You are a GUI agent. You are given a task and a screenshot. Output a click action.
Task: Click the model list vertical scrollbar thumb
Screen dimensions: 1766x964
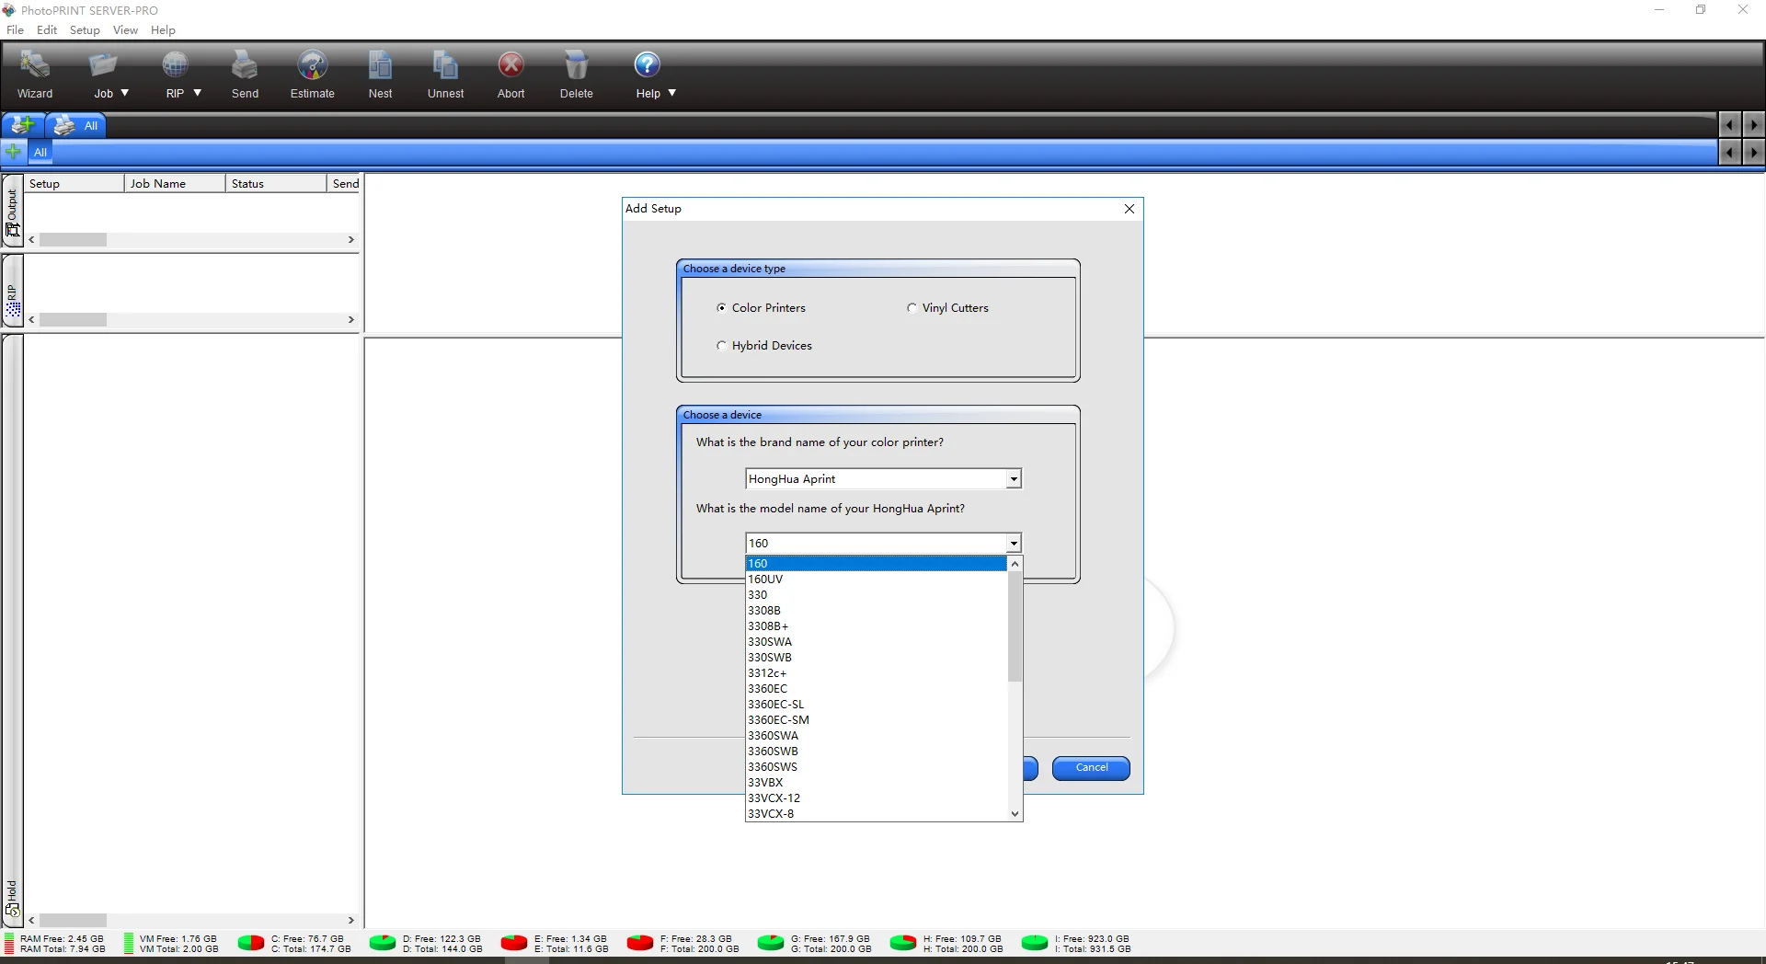click(x=1015, y=626)
